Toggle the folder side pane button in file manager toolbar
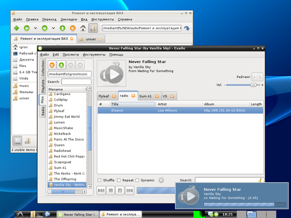Viewport: 291px width, 218px height. tap(93, 28)
